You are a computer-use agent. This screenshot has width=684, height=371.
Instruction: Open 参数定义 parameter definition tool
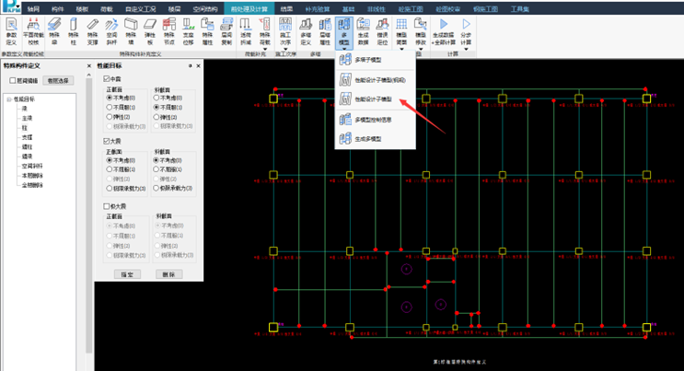pyautogui.click(x=11, y=31)
